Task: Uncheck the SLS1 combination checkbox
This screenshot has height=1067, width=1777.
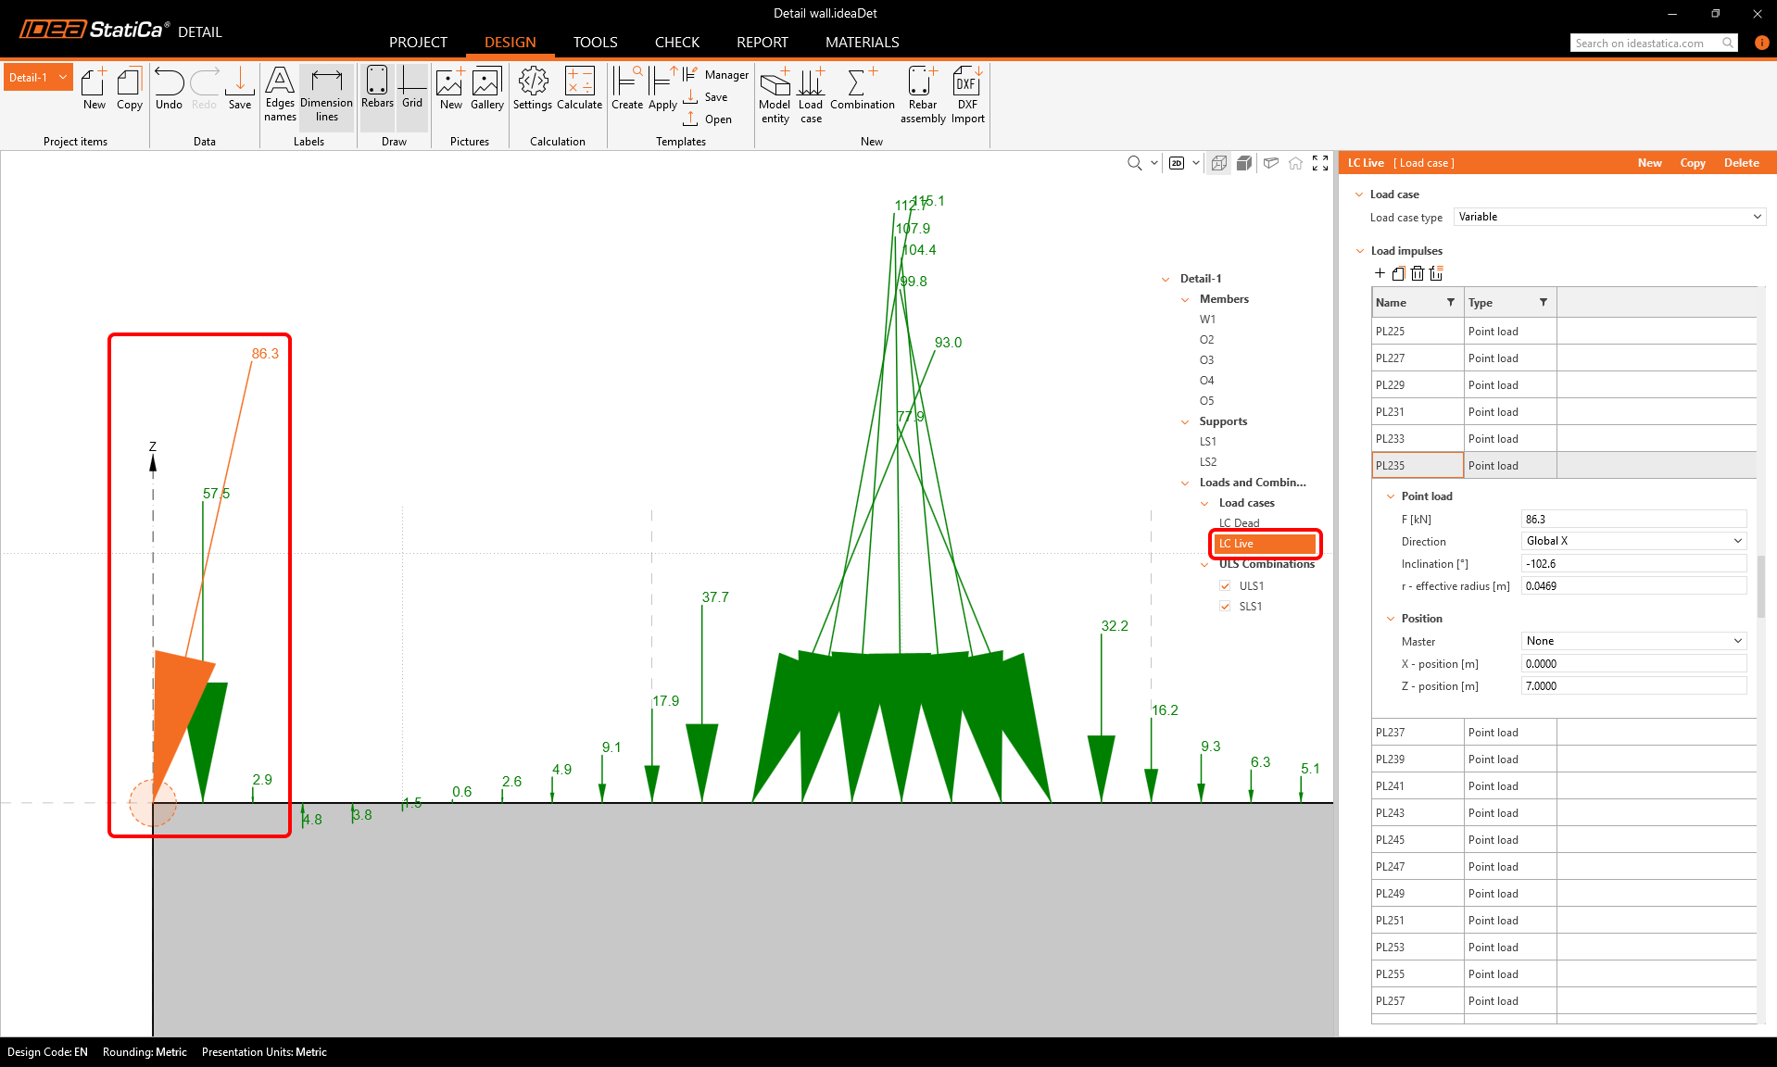Action: coord(1225,607)
